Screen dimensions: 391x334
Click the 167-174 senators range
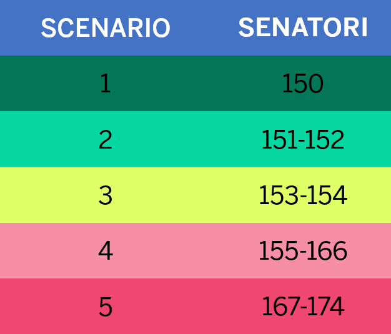pos(303,307)
